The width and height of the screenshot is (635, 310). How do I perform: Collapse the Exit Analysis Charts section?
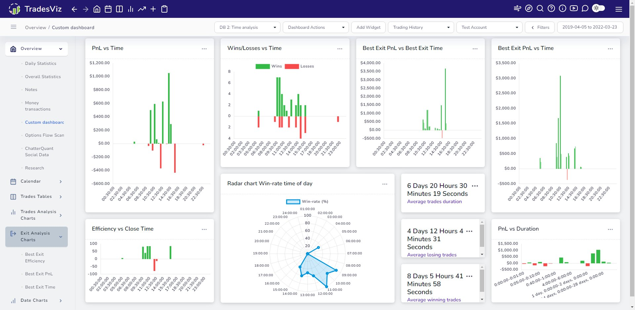[36, 237]
